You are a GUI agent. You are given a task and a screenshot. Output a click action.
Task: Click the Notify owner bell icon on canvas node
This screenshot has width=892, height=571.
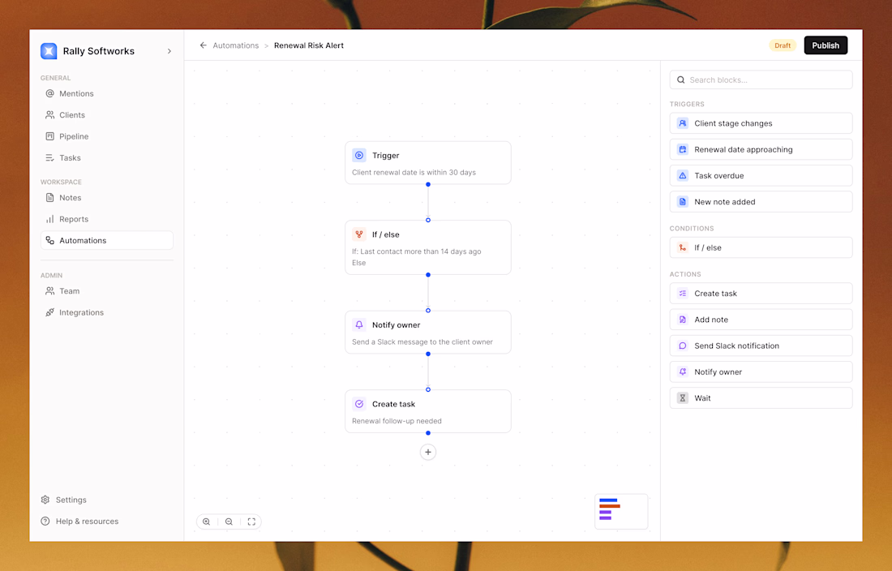point(359,324)
